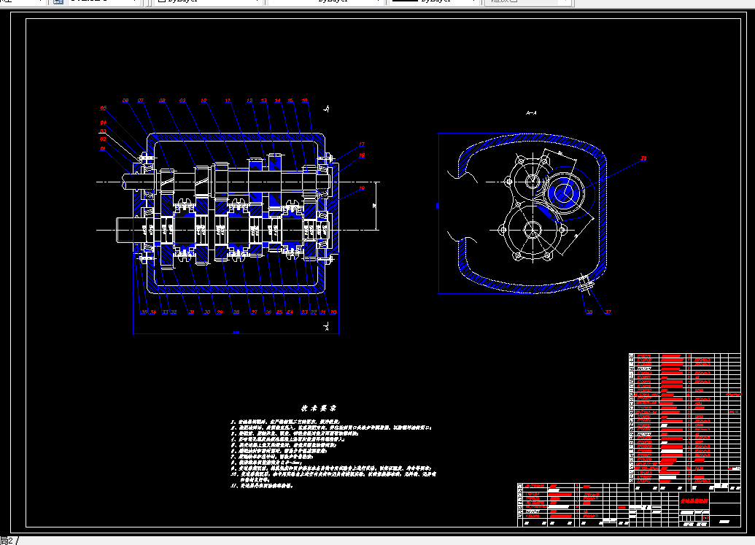Viewport: 755px width, 545px height.
Task: Select part balloon number 15
Action: pos(290,101)
